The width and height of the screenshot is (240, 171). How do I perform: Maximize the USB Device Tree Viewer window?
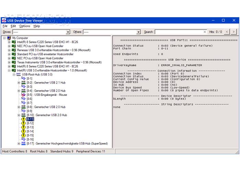[223, 20]
